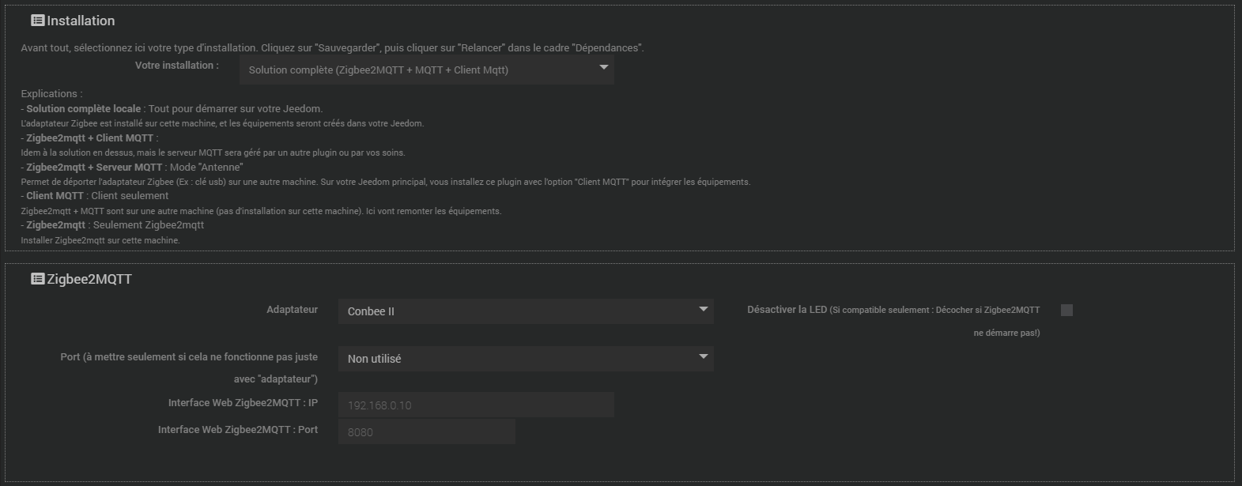Focus the Interface Web Port field showing 8080
The image size is (1242, 486).
coord(426,432)
